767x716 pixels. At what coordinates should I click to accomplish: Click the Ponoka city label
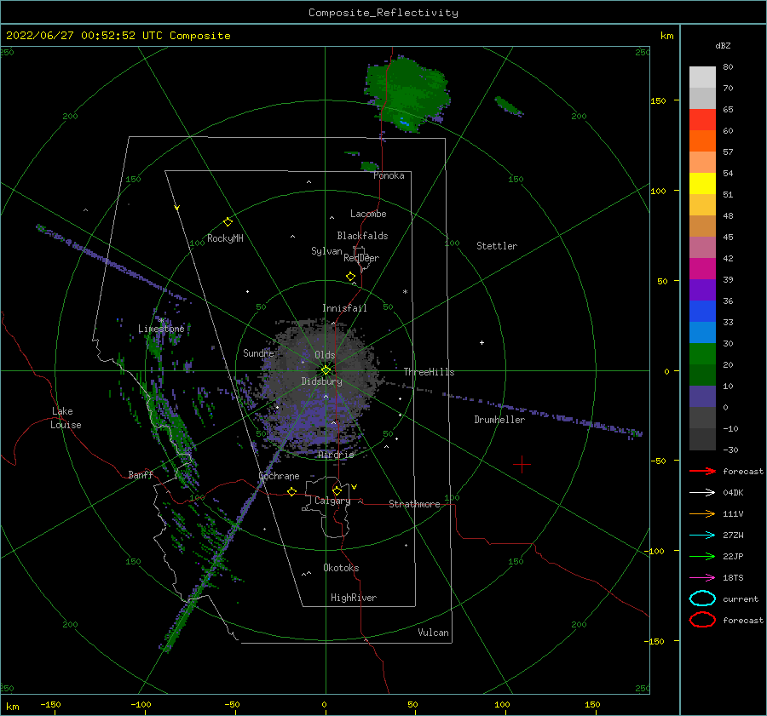point(389,175)
